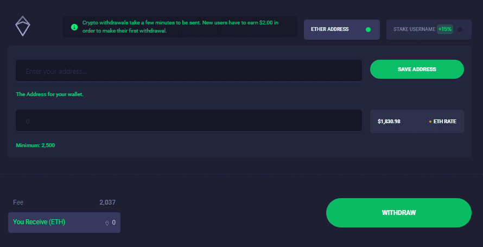Image resolution: width=483 pixels, height=247 pixels.
Task: Click the +15% bonus badge
Action: click(x=445, y=29)
